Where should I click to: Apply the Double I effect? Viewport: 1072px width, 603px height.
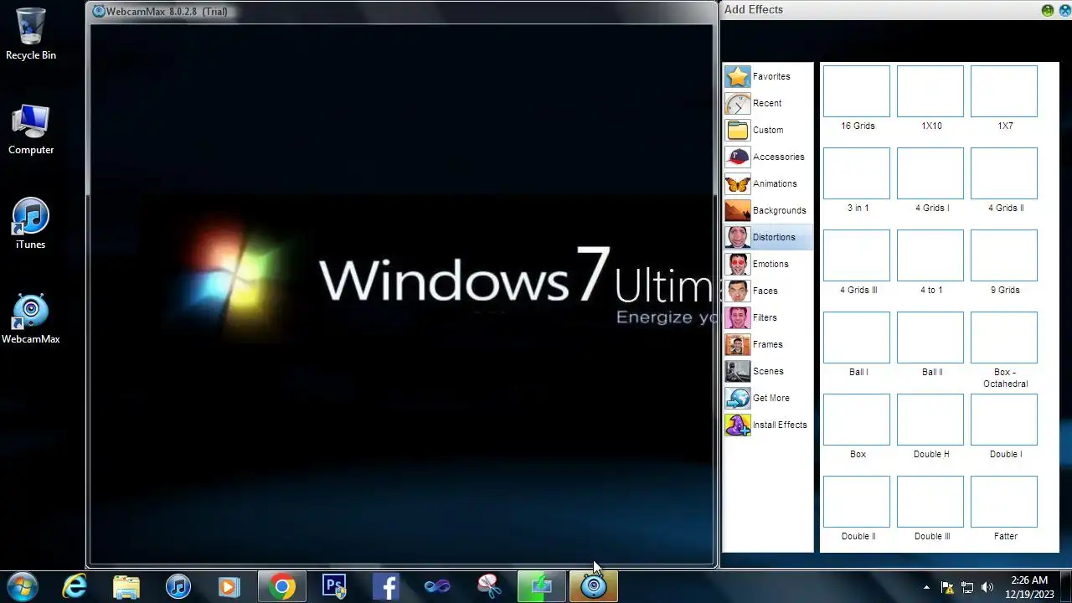pos(1004,420)
